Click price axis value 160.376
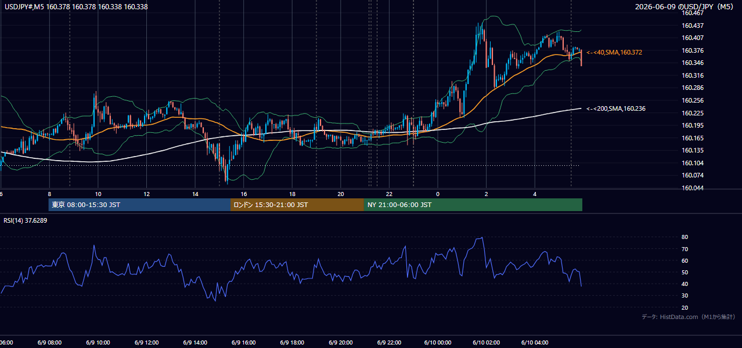Image resolution: width=742 pixels, height=348 pixels. click(692, 50)
